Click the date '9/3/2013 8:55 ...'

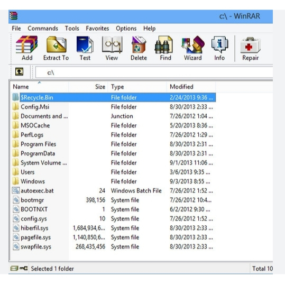pos(190,181)
